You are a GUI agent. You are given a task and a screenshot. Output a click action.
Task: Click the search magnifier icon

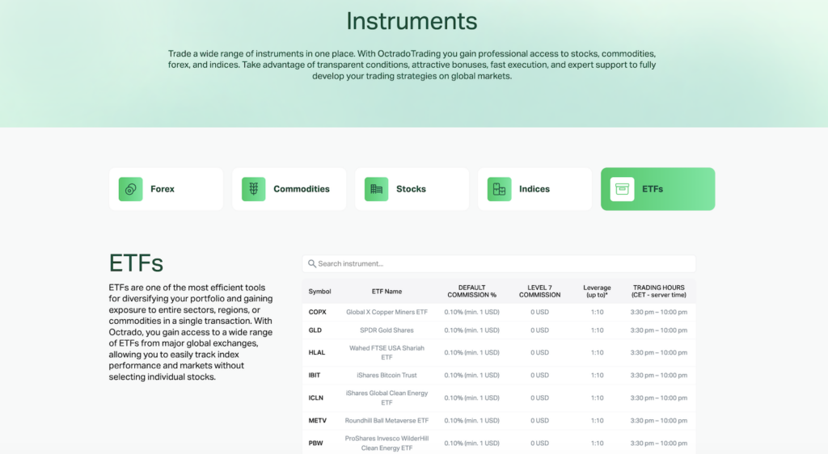point(312,263)
